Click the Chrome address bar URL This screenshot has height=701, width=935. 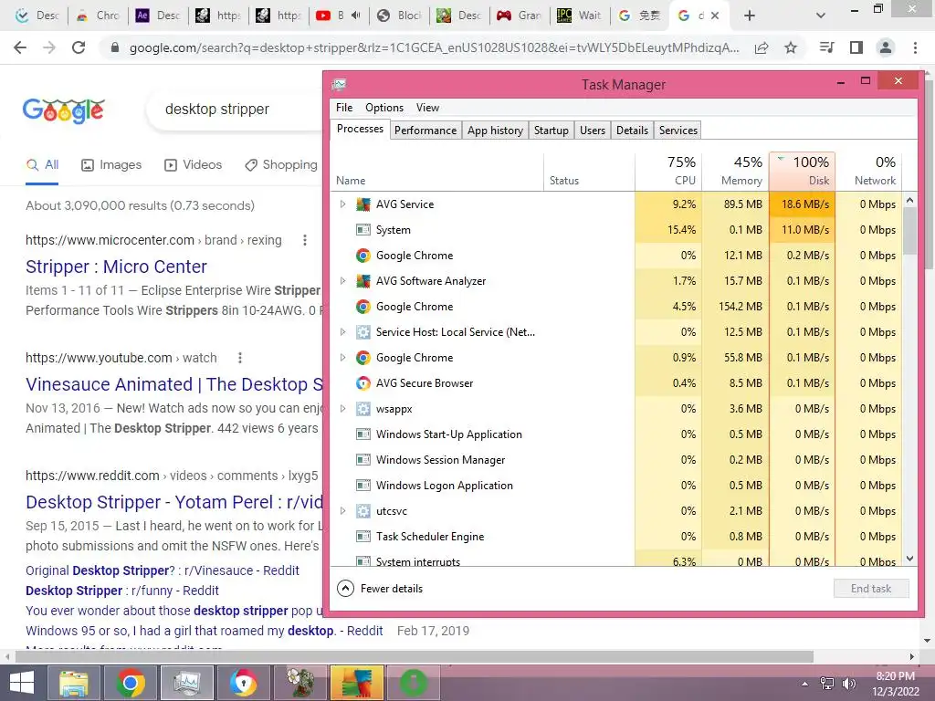pos(434,47)
